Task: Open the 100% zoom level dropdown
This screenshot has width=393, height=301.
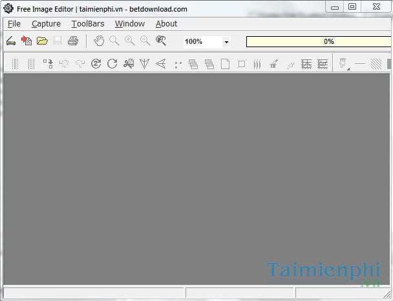Action: [226, 42]
